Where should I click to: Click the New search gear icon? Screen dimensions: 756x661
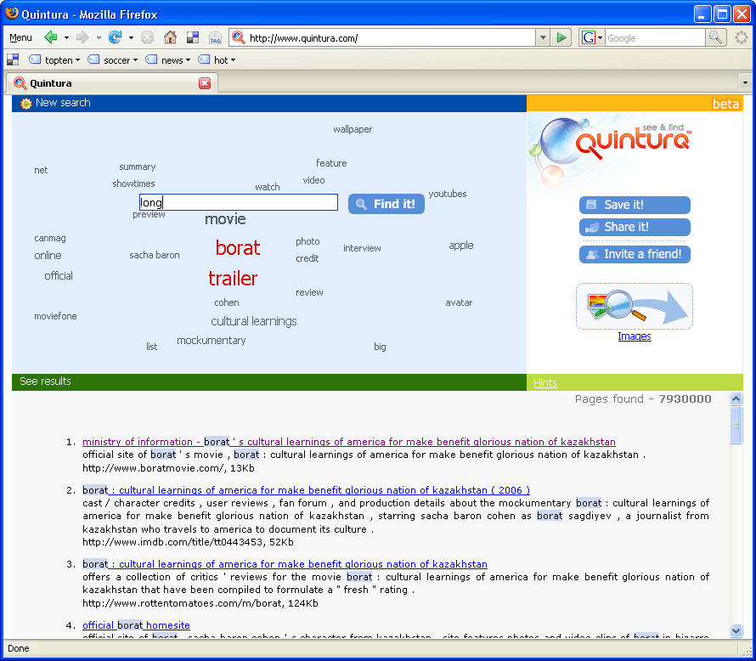point(25,103)
